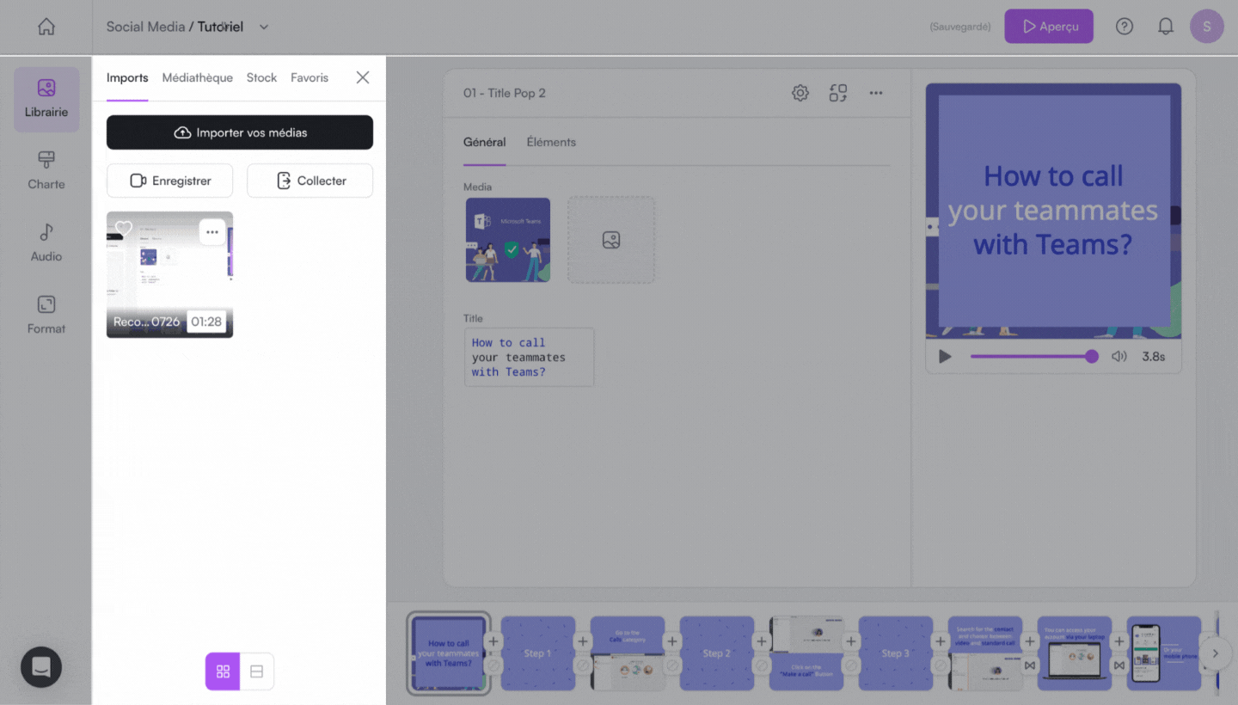Select the 'Step 3' scene in timeline
The image size is (1238, 705).
click(x=896, y=653)
